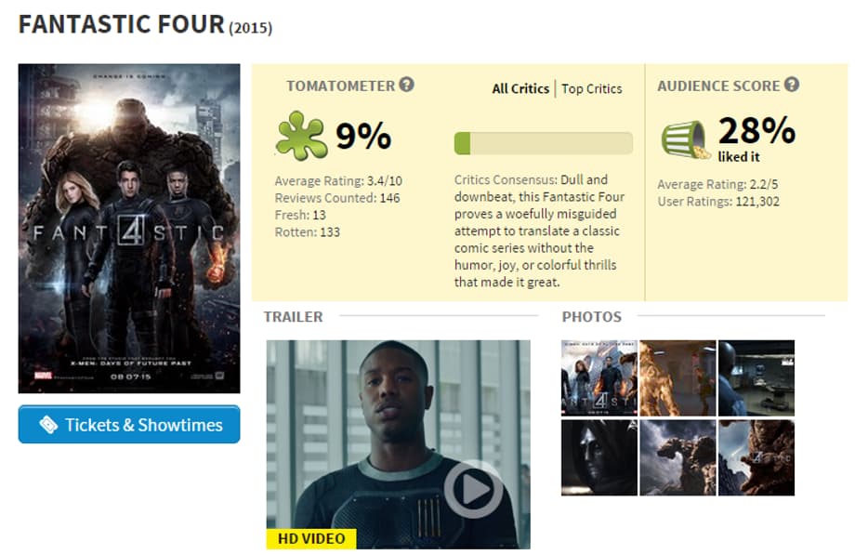Open the Thing against cloudy sky photo
The width and height of the screenshot is (855, 555).
click(677, 457)
